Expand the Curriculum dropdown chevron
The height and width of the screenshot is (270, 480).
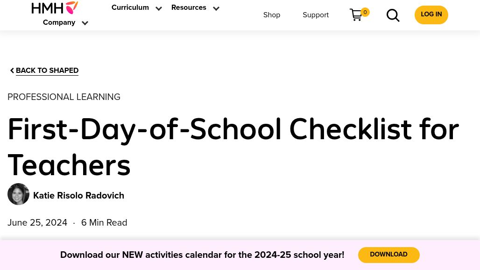pyautogui.click(x=159, y=8)
